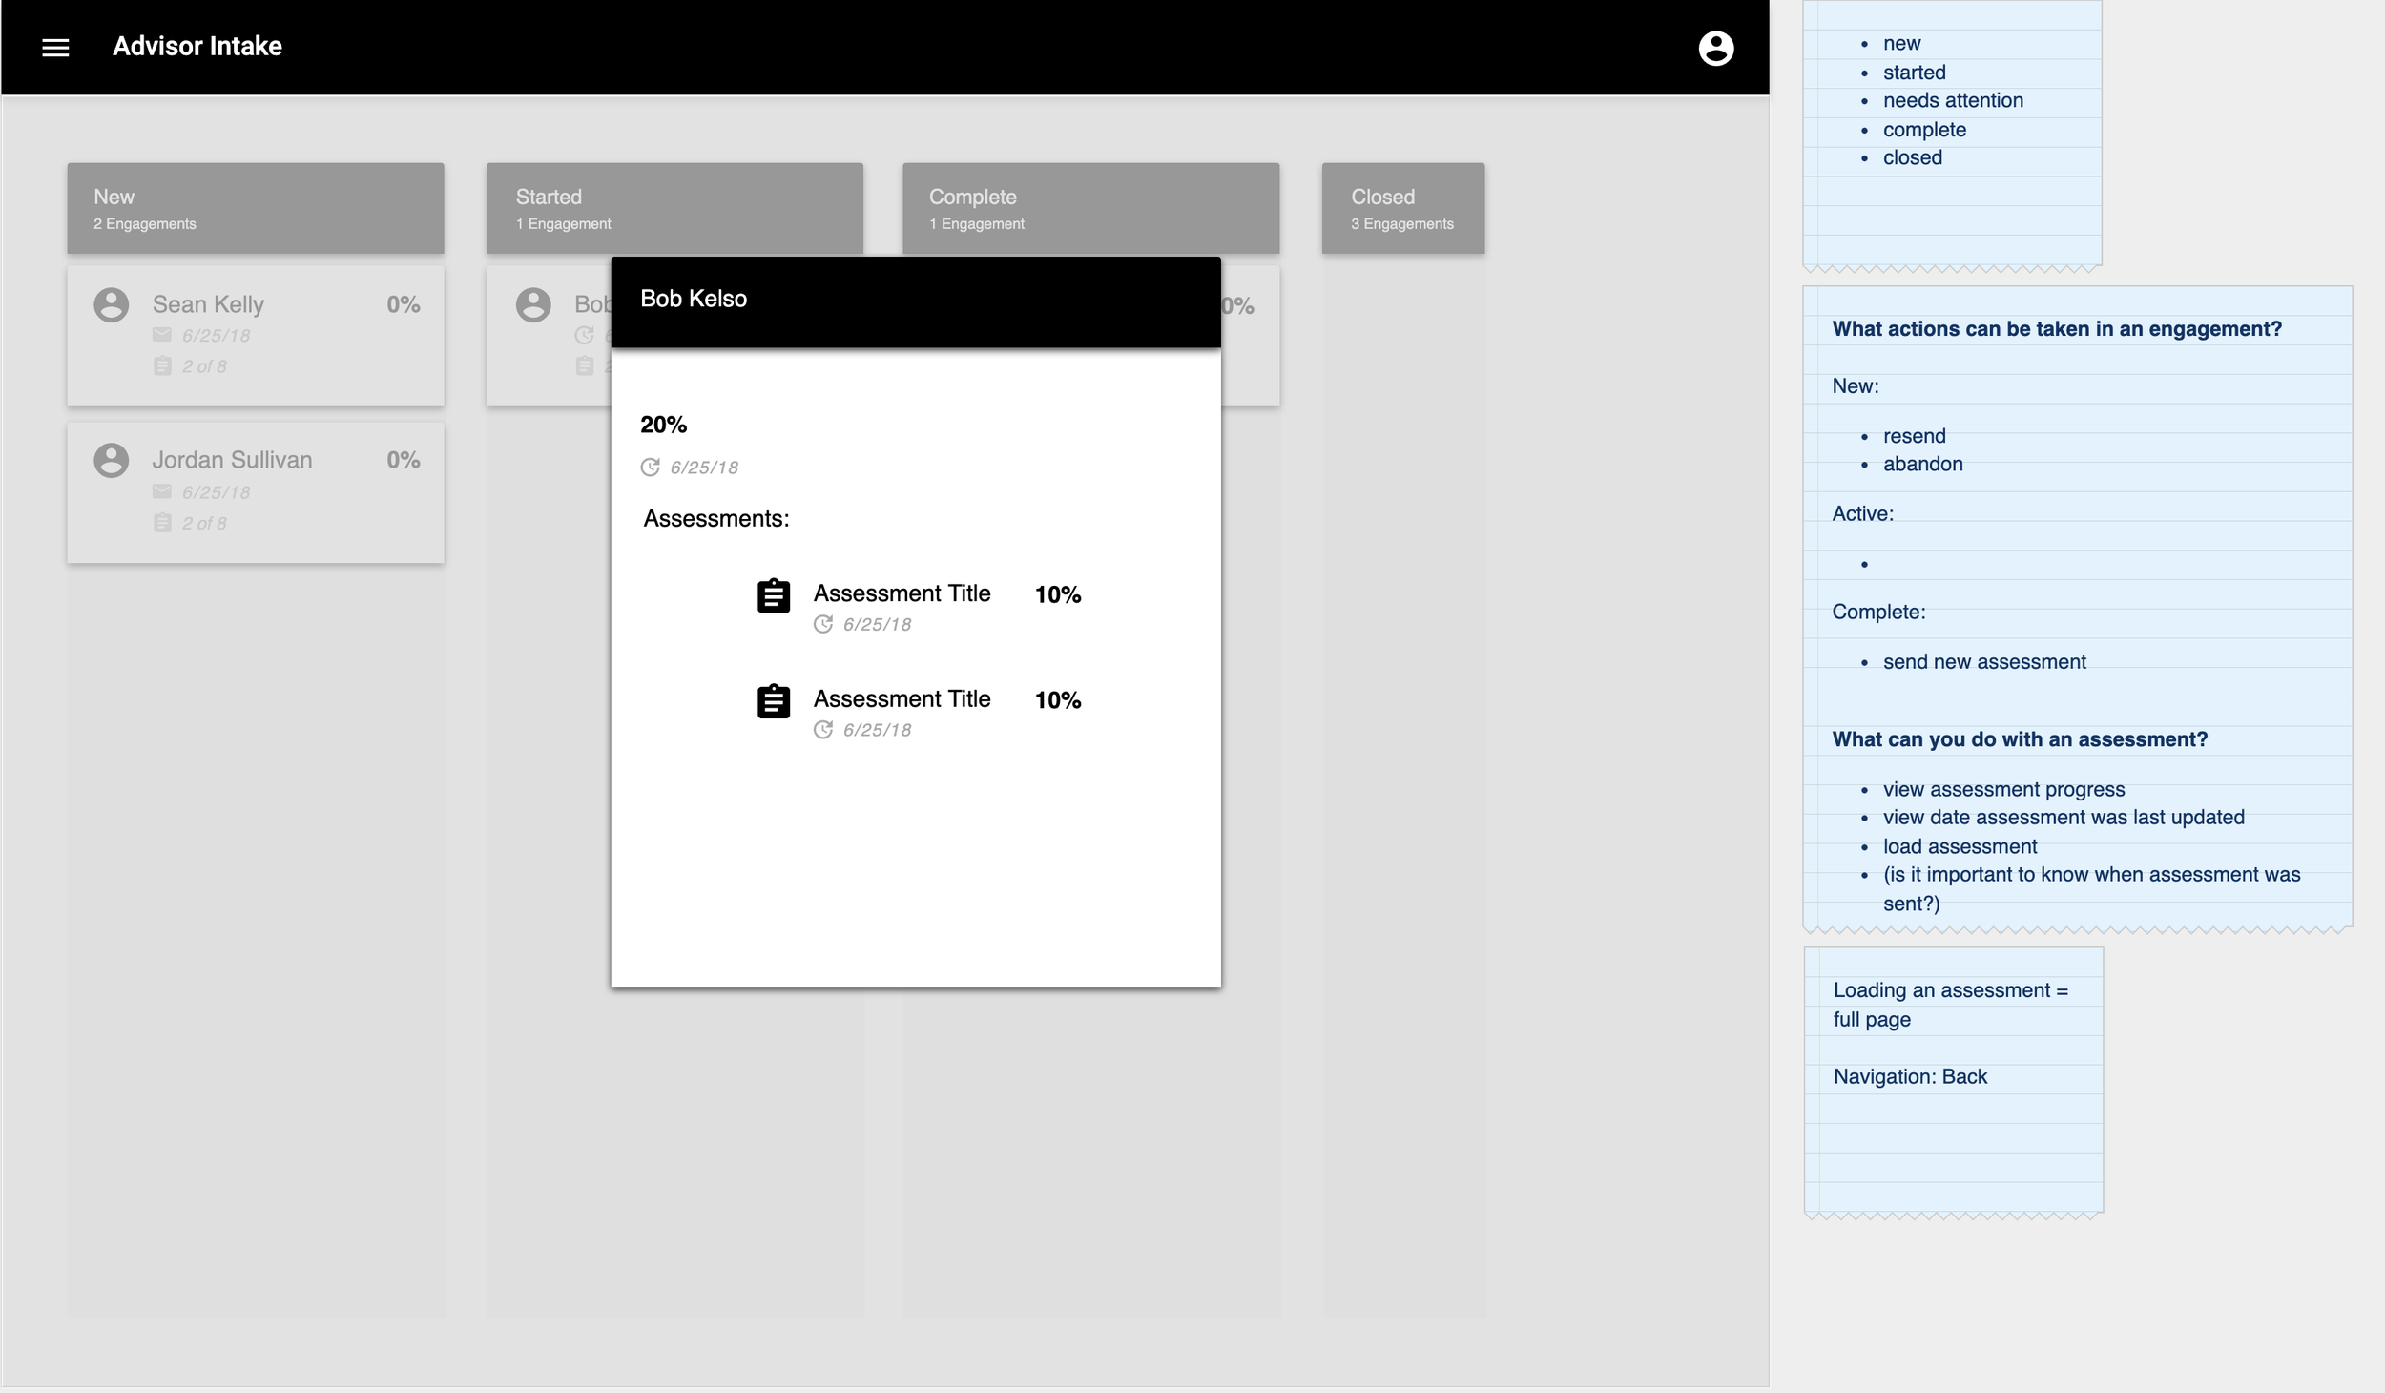Click the 'Navigation: Back' note line
This screenshot has width=2385, height=1393.
click(x=1910, y=1076)
